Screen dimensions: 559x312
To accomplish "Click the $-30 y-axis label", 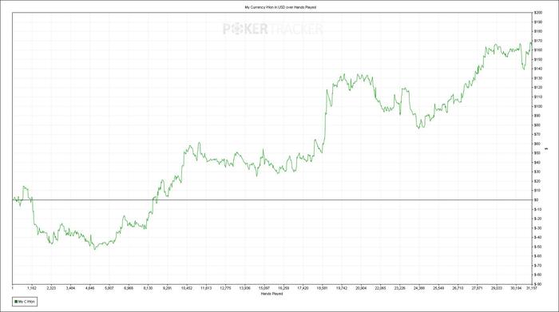I will tap(537, 228).
